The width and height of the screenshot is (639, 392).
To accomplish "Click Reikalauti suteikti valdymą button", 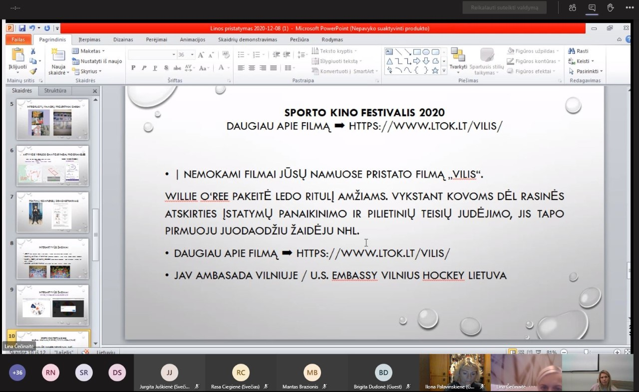I will tap(505, 7).
